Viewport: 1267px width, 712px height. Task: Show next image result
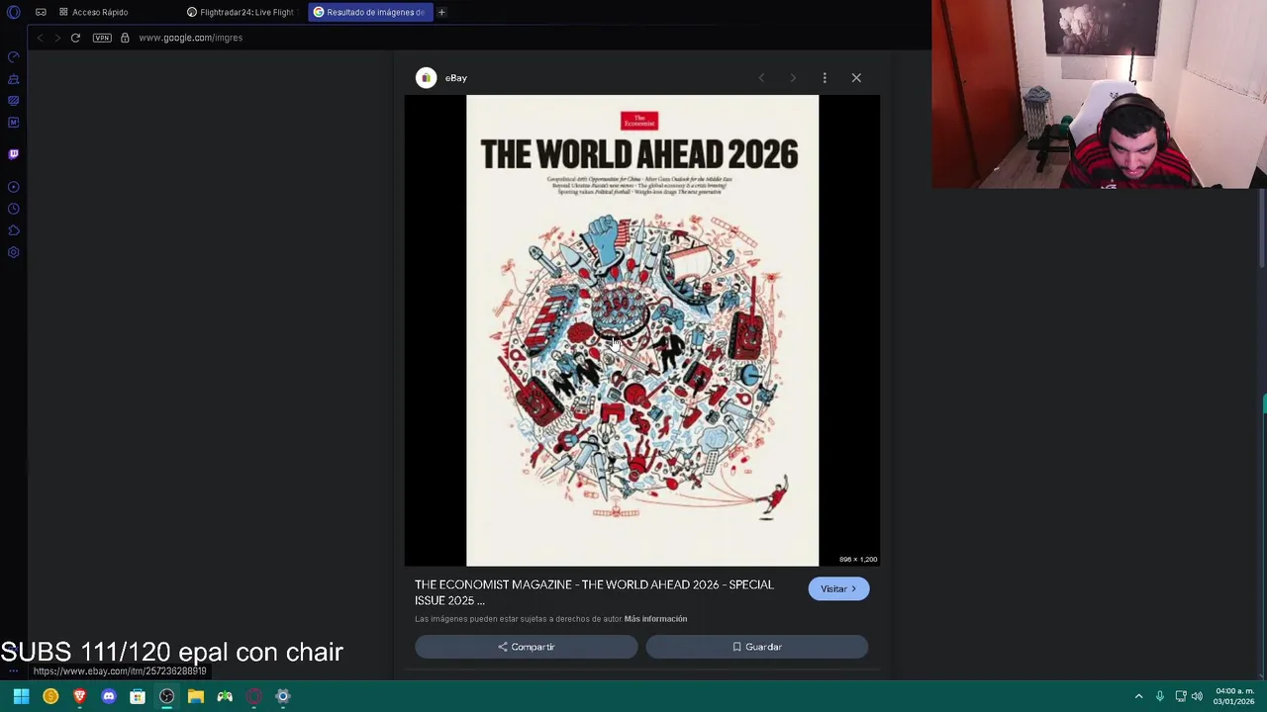[x=793, y=78]
